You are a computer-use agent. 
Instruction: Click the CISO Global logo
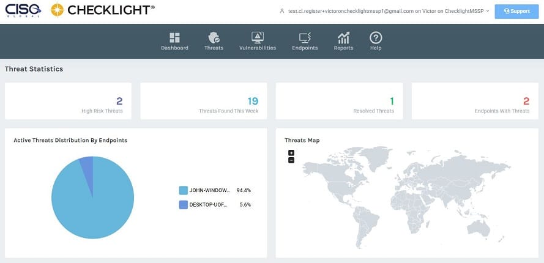23,10
